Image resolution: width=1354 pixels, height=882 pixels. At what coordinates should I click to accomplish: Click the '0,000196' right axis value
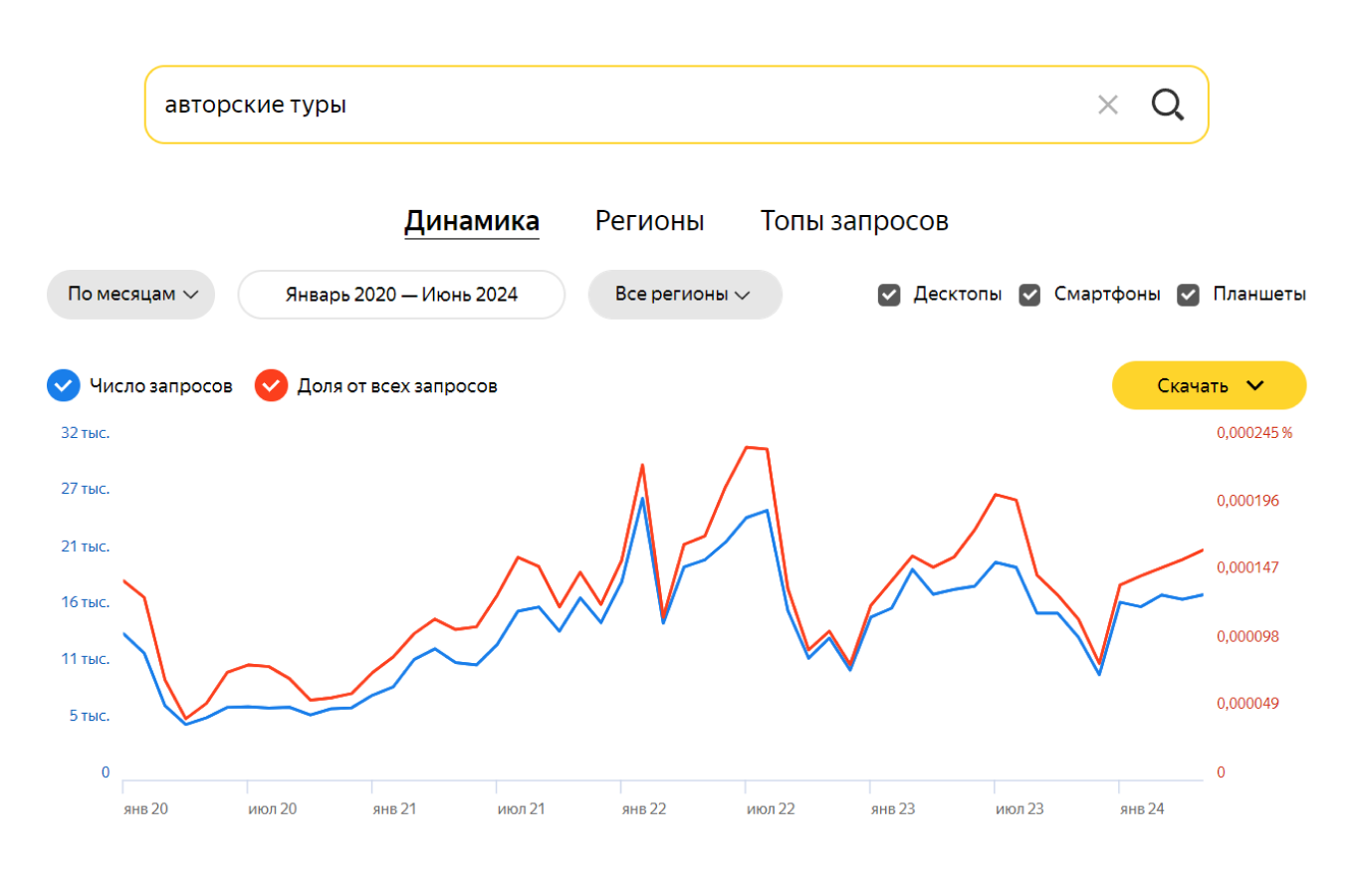click(1247, 500)
